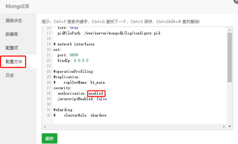Click the 'net:' line
The image size is (238, 144).
(57, 49)
